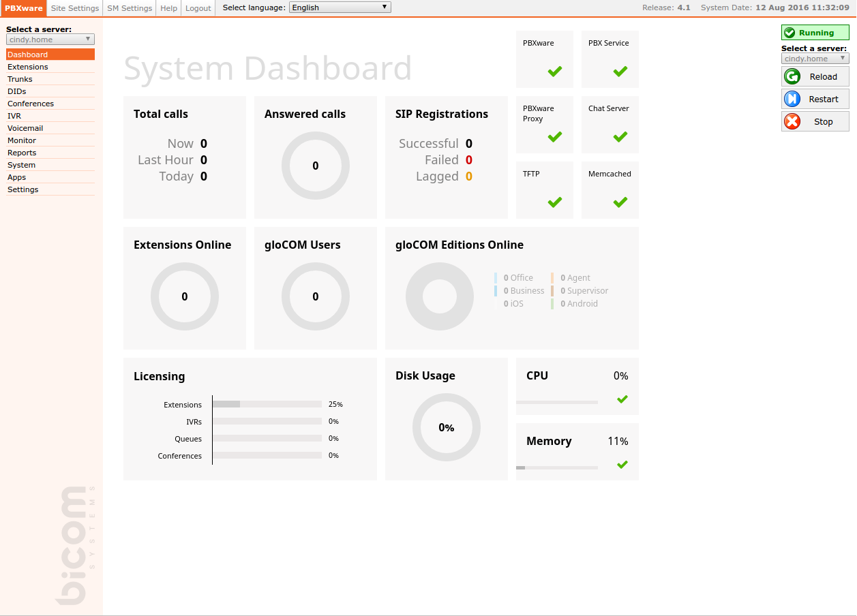Click the CPU usage bar
Screen dimensions: 857x616
tap(557, 402)
